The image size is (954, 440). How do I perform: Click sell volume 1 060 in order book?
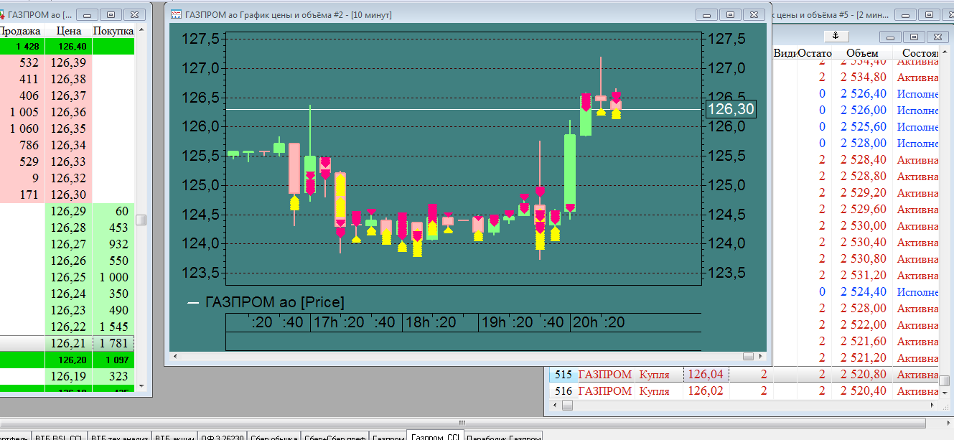[22, 129]
